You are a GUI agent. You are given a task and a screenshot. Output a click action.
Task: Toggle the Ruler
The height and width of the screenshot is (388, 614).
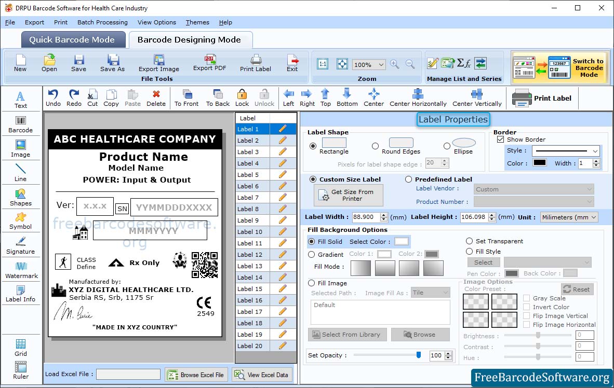pyautogui.click(x=20, y=370)
